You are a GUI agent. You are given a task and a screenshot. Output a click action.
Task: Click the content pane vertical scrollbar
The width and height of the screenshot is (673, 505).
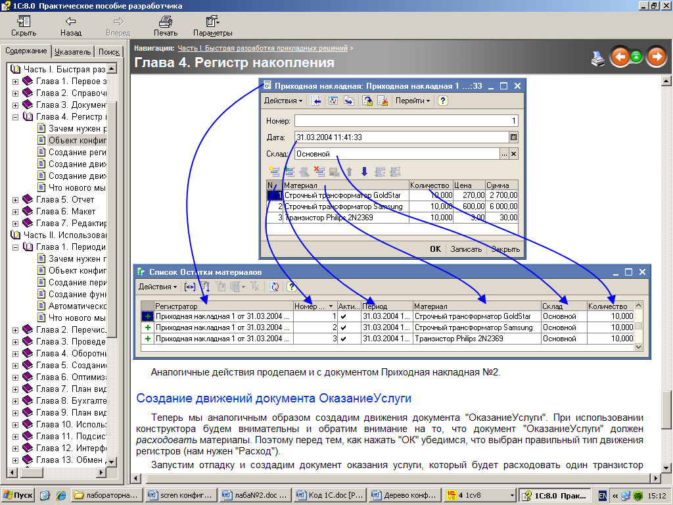click(x=667, y=263)
